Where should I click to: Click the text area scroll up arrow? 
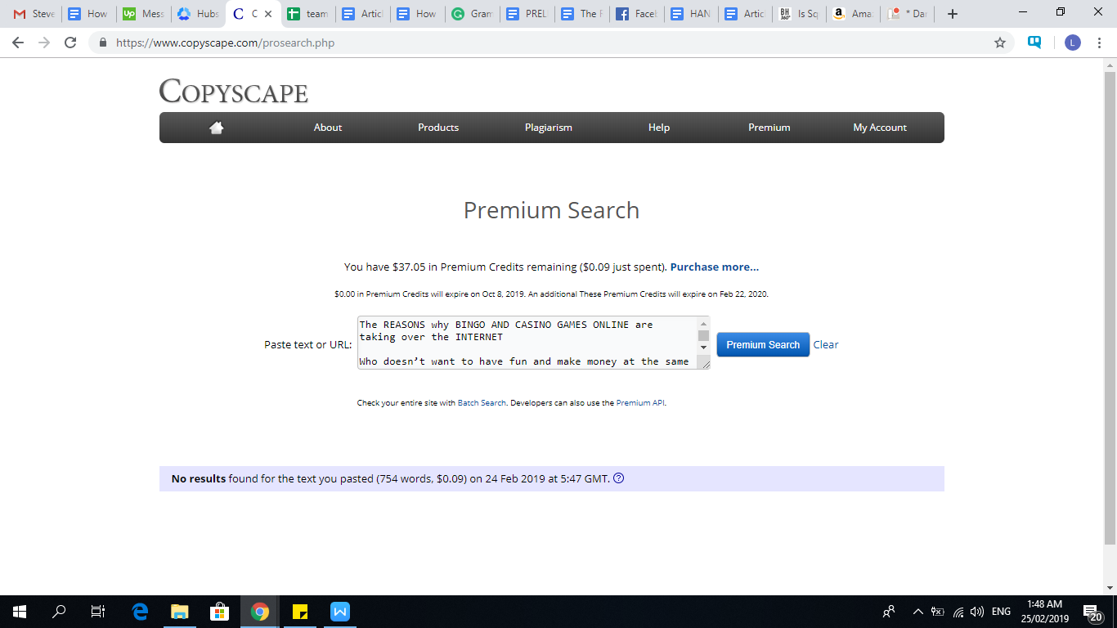tap(703, 322)
